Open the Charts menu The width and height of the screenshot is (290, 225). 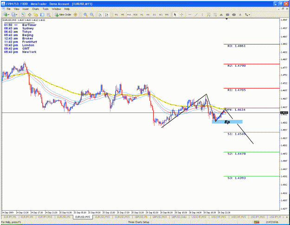coord(36,9)
